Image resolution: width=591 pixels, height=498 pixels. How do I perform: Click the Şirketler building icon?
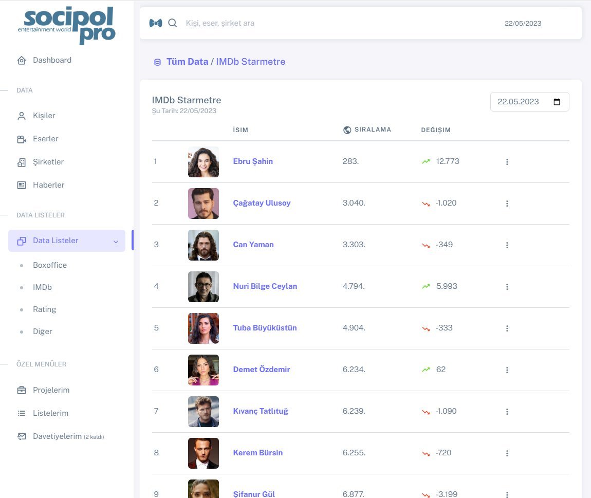point(22,162)
